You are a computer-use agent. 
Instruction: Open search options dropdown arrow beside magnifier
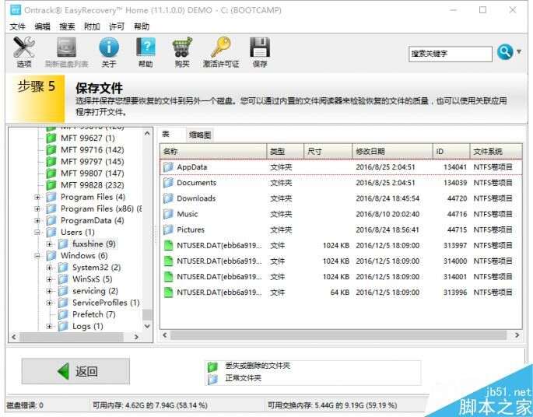pyautogui.click(x=519, y=52)
